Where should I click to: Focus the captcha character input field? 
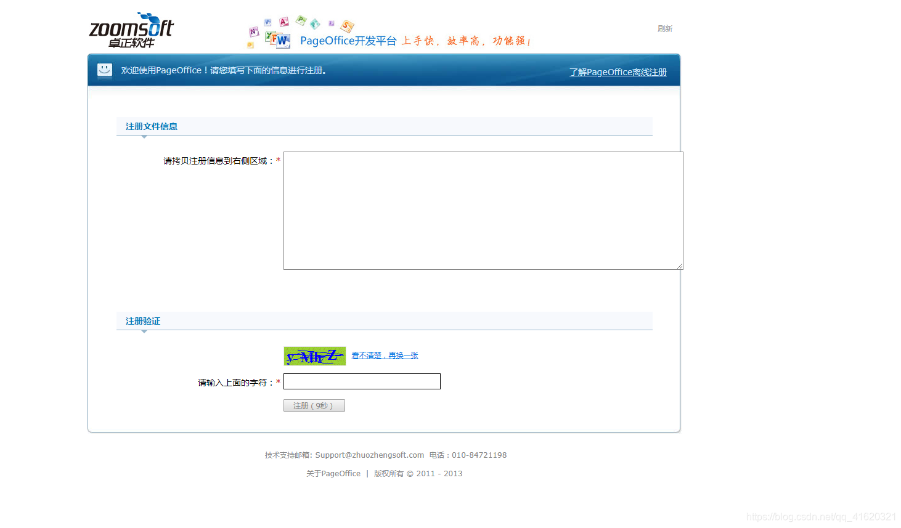(x=362, y=381)
